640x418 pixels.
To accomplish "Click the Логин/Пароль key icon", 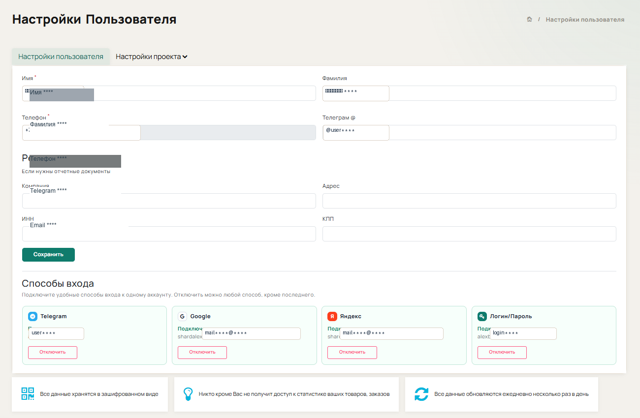I will 482,316.
